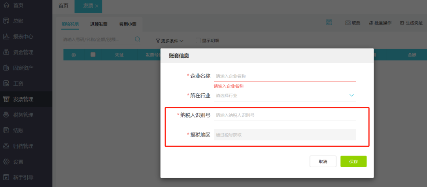
Task: Open 新手引导 in the sidebar
Action: click(x=23, y=178)
